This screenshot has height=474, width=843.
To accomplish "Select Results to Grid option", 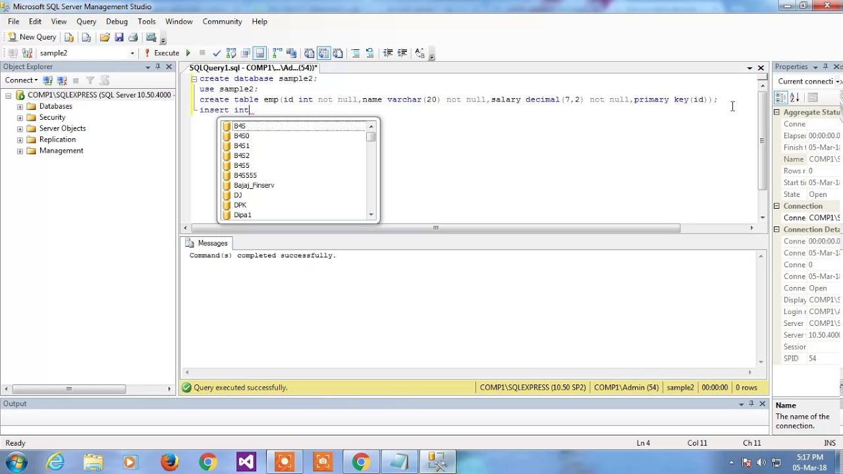I will coord(323,53).
